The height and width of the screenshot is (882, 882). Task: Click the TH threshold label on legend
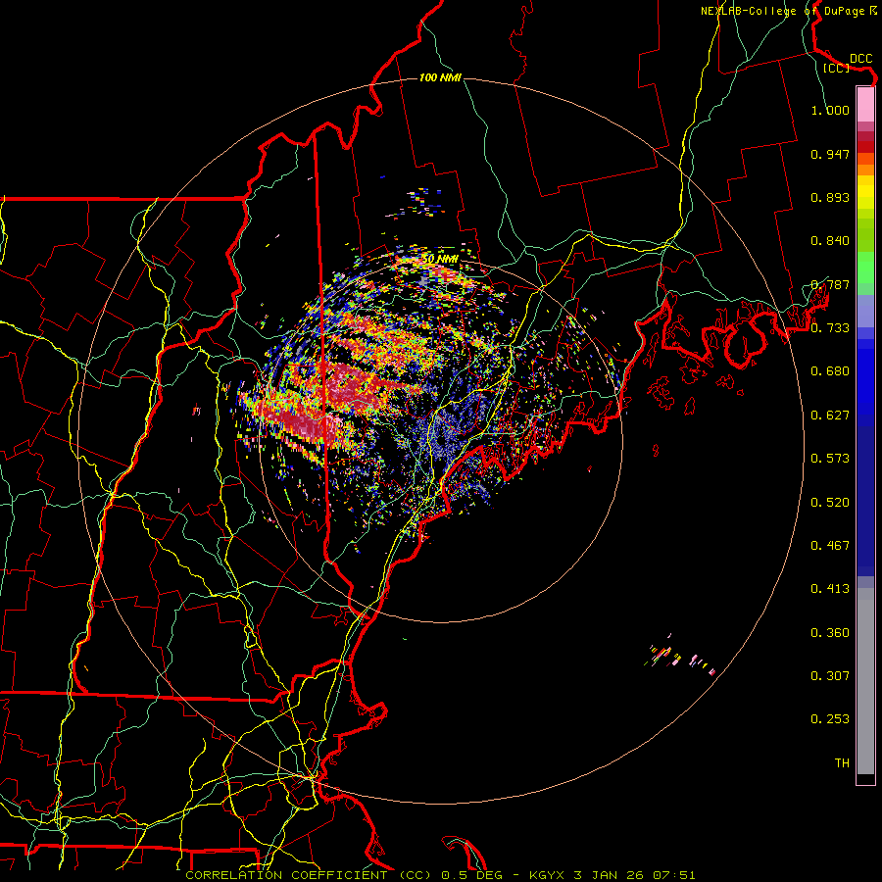(842, 763)
